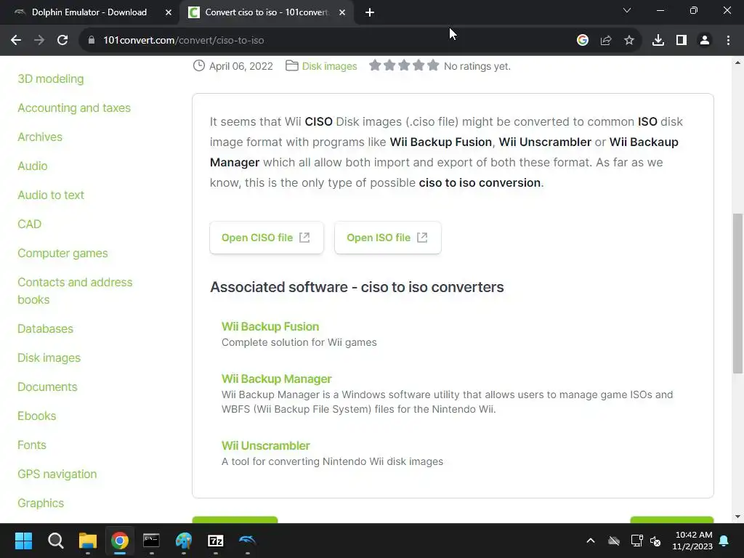Open Documents category

click(x=47, y=387)
